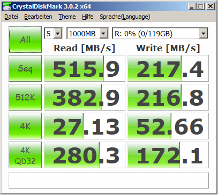Select the 4K read result 27.13

click(x=85, y=126)
